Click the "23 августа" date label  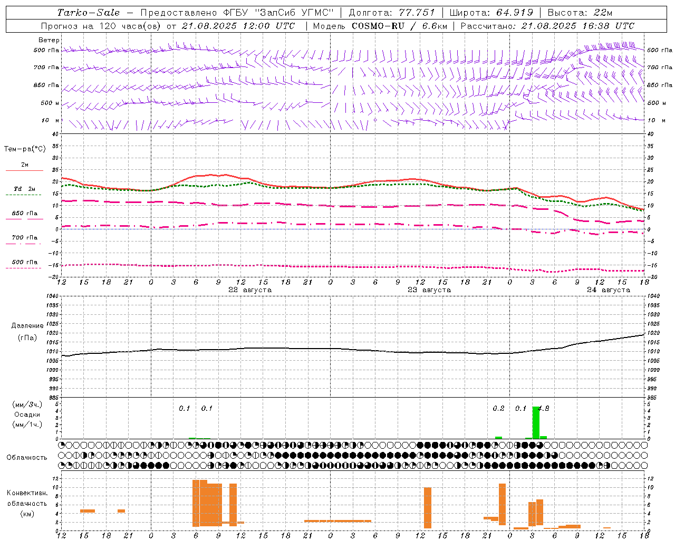pos(429,290)
